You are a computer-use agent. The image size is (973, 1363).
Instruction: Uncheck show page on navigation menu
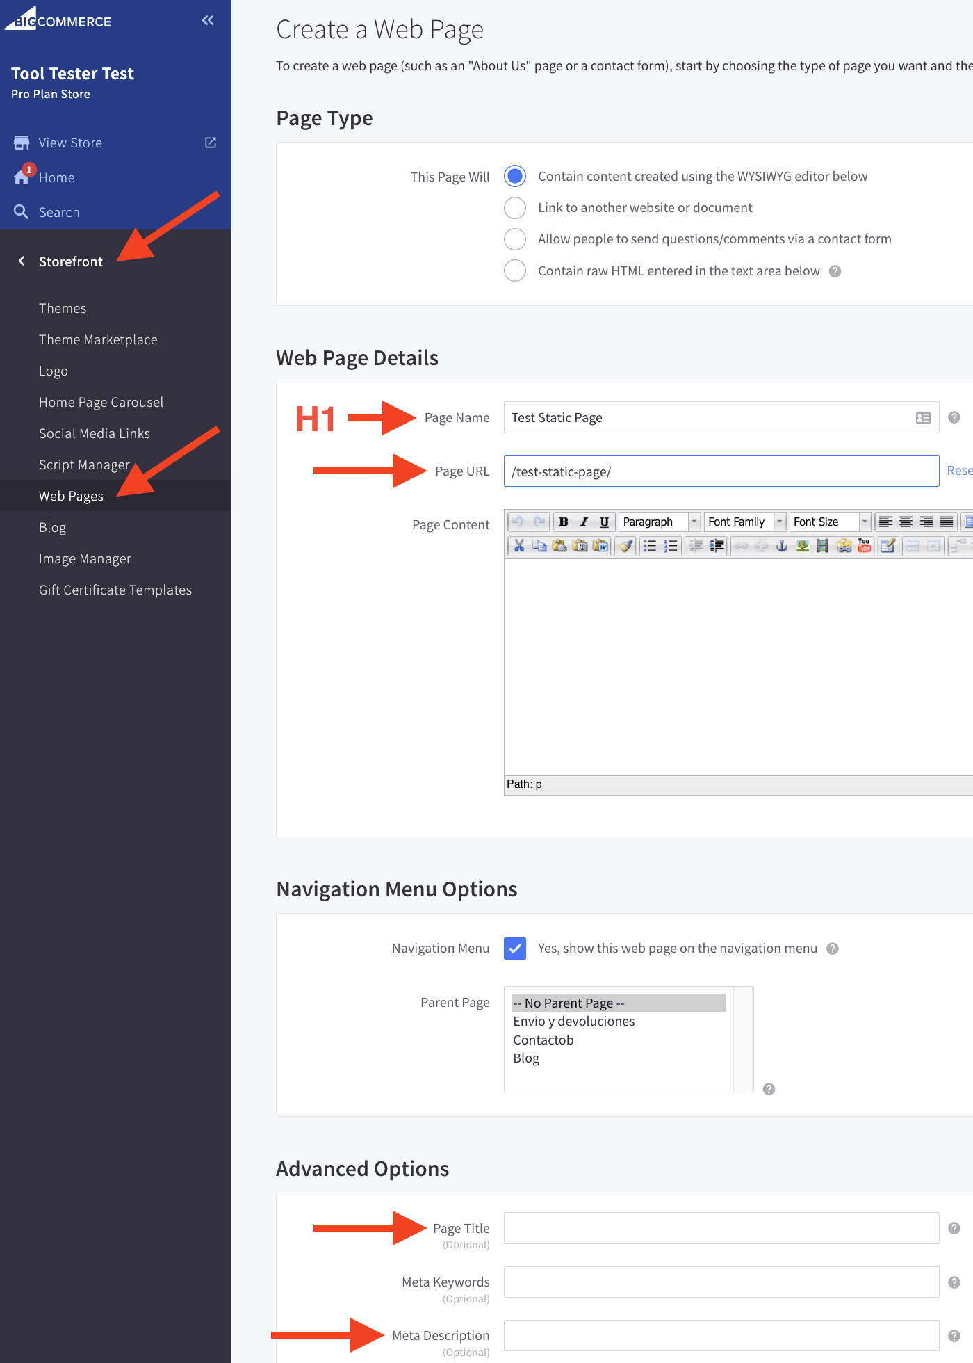click(x=515, y=948)
